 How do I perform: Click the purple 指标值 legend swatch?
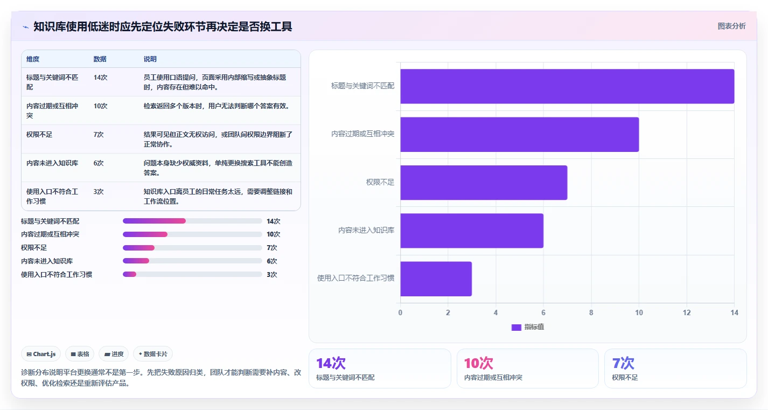[516, 327]
